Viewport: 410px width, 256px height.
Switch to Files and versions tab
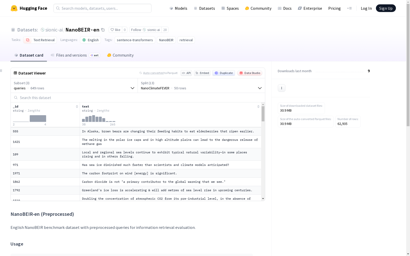coord(75,55)
